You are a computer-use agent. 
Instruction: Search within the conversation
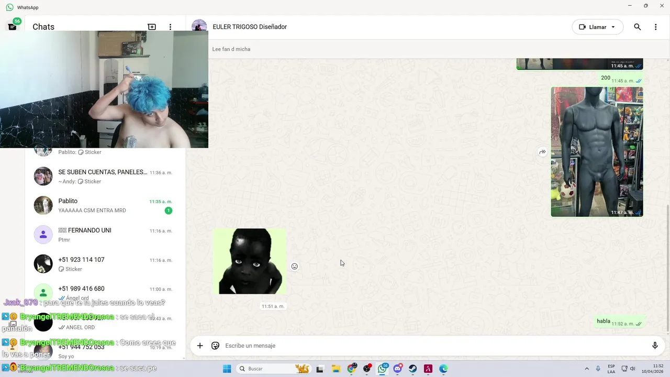pos(637,27)
